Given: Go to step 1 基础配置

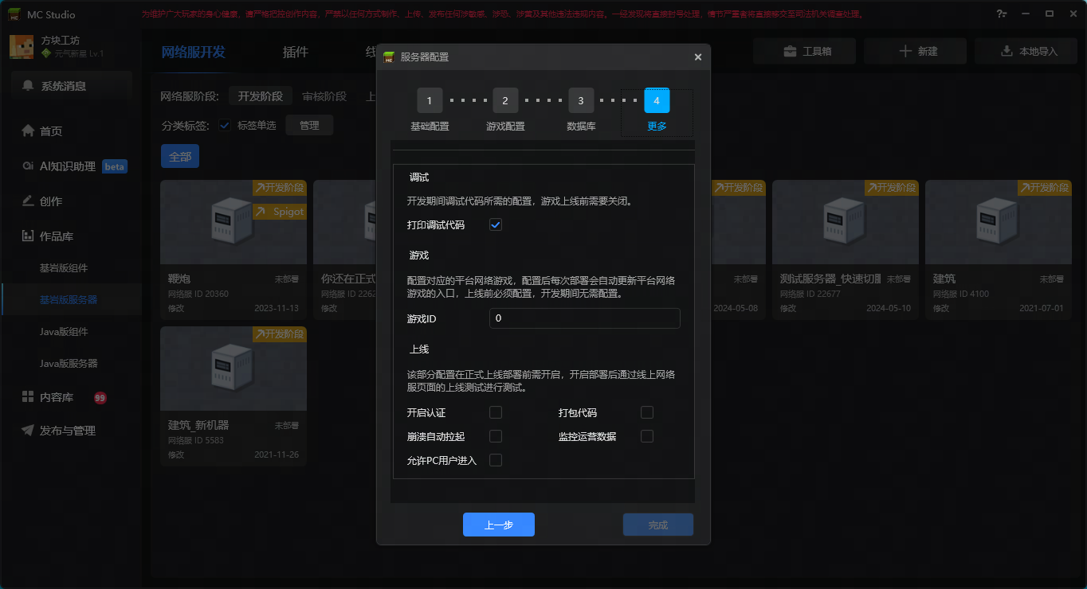Looking at the screenshot, I should [x=430, y=101].
